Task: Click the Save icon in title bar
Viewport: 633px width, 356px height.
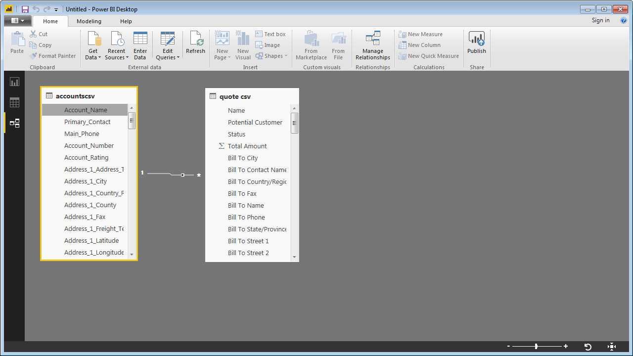Action: click(x=25, y=9)
